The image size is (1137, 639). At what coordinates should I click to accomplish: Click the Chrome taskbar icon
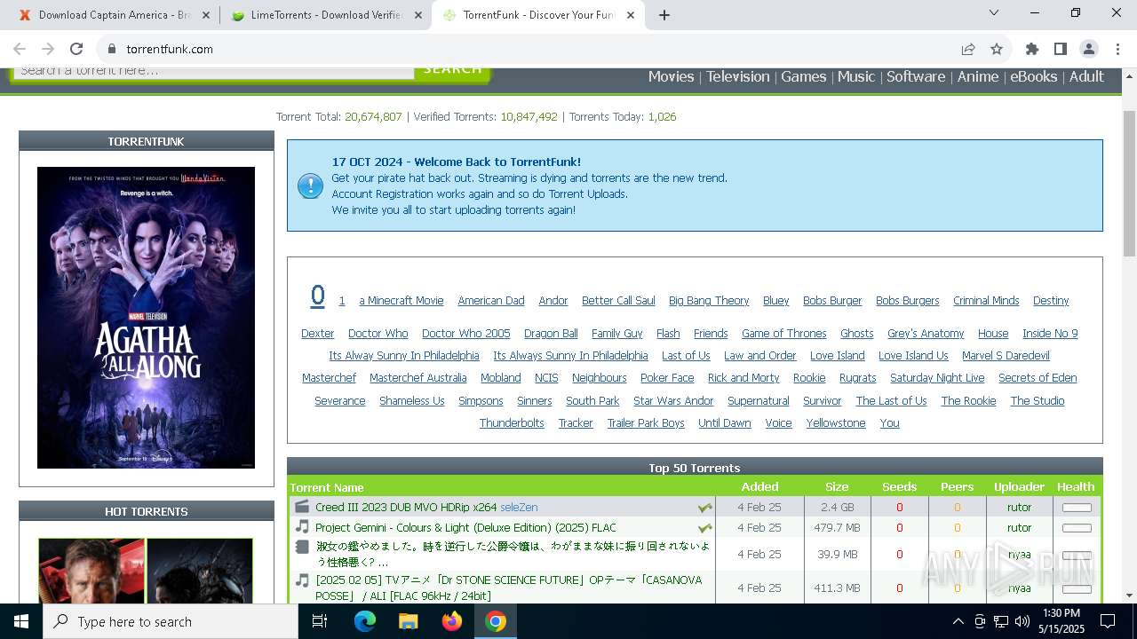tap(496, 621)
